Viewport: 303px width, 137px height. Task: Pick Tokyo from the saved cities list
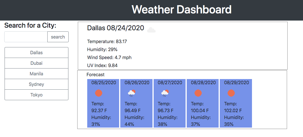[x=36, y=95]
